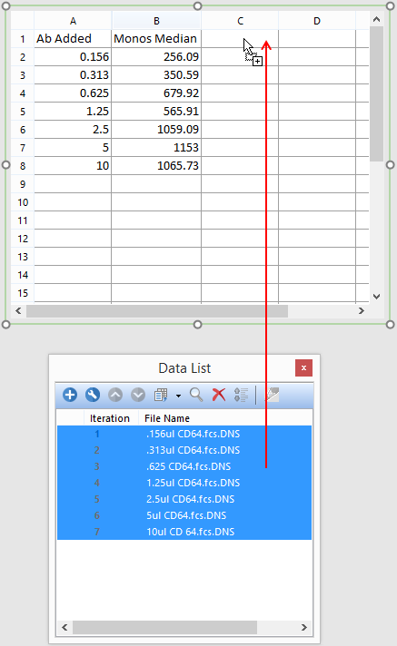Image resolution: width=397 pixels, height=646 pixels.
Task: Click the grey move-up arrow icon
Action: tap(115, 395)
